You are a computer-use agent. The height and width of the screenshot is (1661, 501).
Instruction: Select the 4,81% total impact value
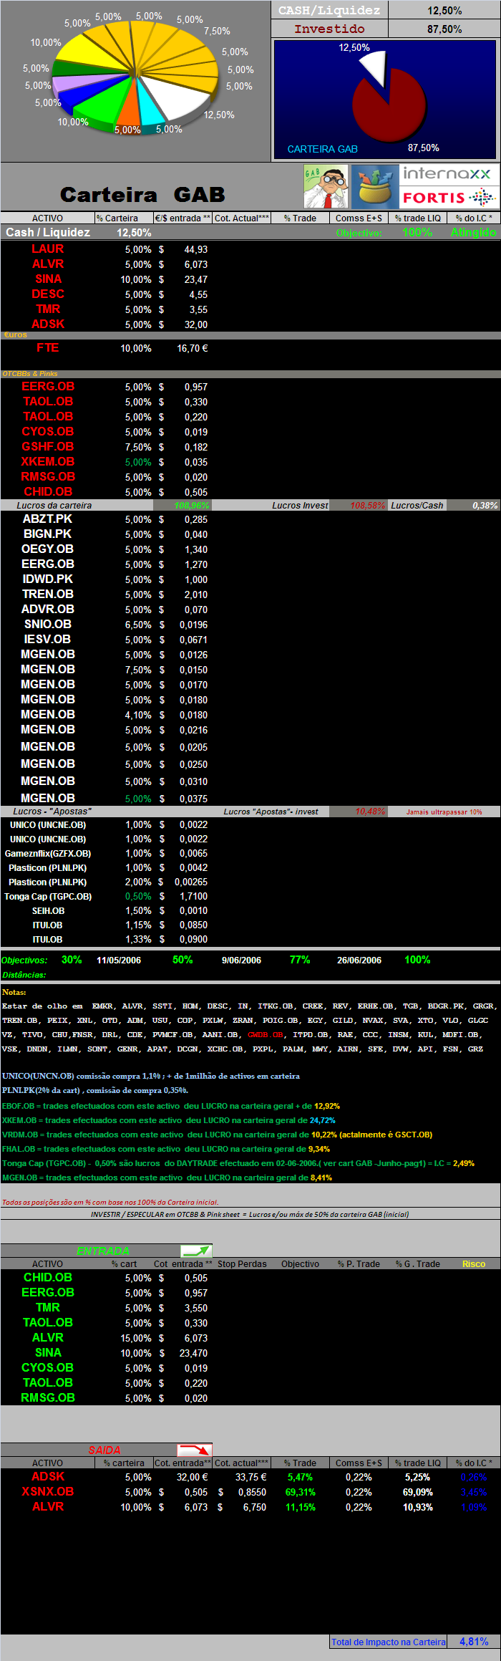tap(474, 1641)
